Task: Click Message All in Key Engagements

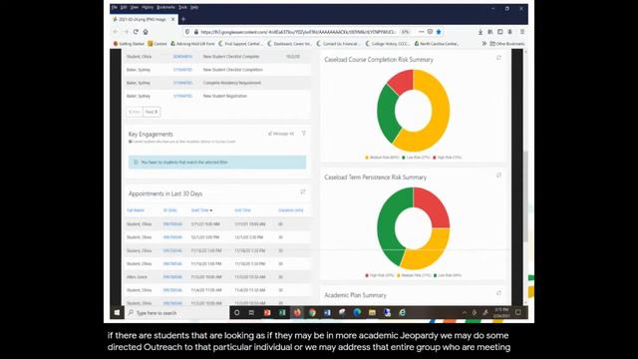Action: tap(281, 134)
